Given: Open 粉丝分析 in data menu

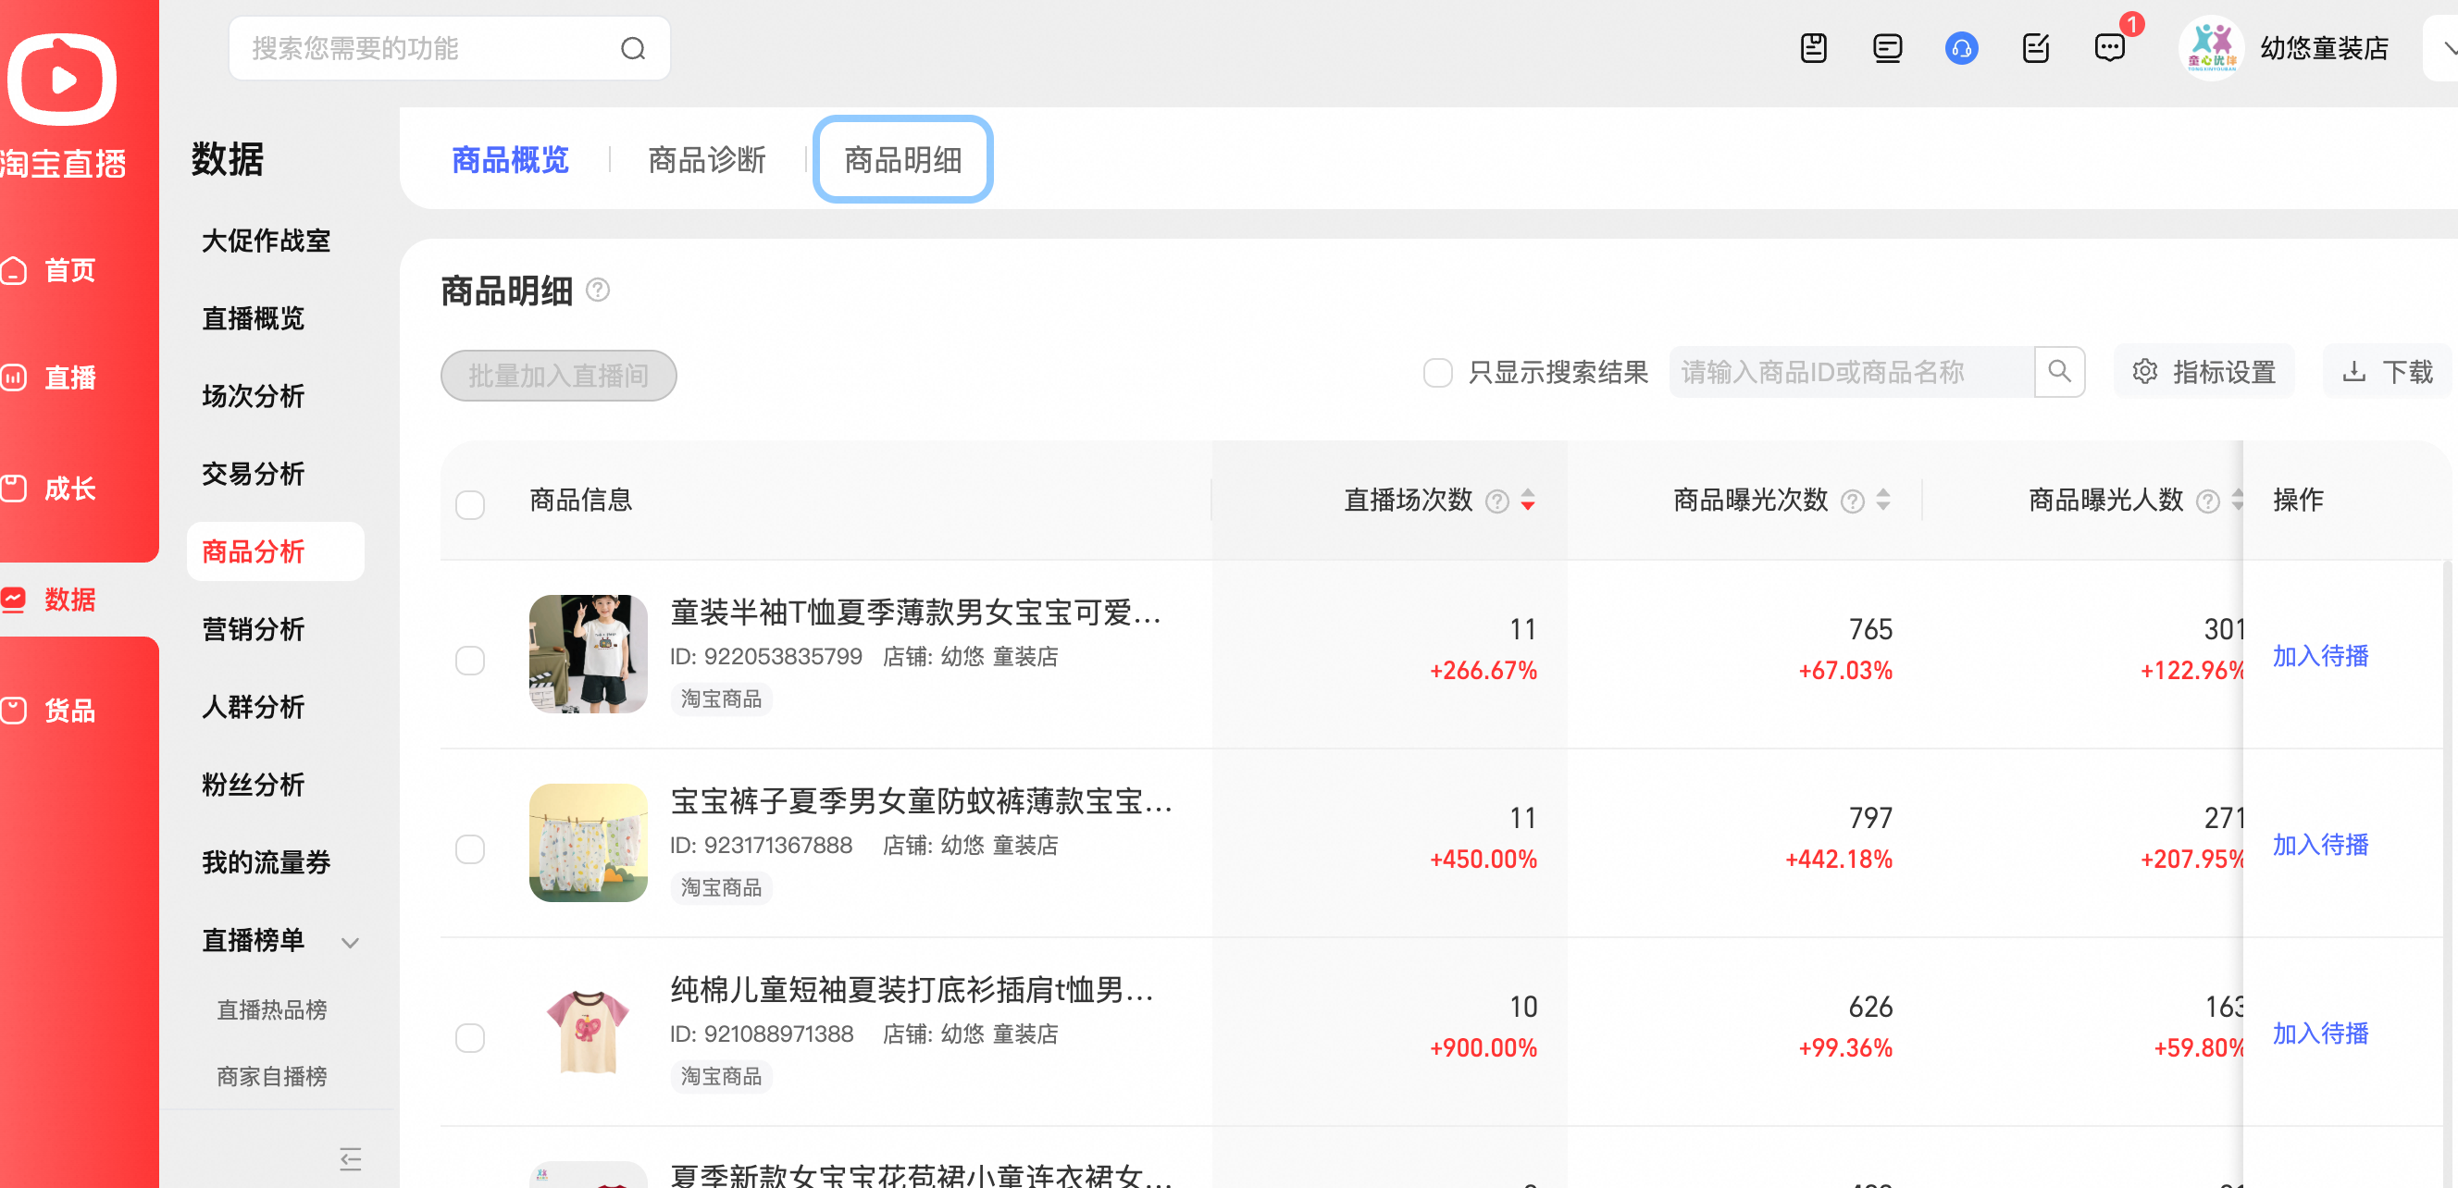Looking at the screenshot, I should click(253, 785).
